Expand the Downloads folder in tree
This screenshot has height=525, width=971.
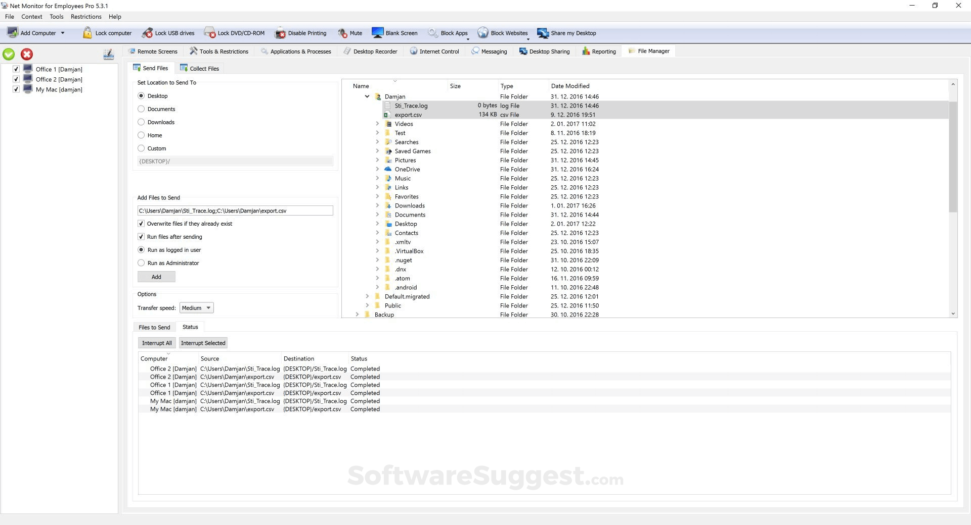(377, 205)
